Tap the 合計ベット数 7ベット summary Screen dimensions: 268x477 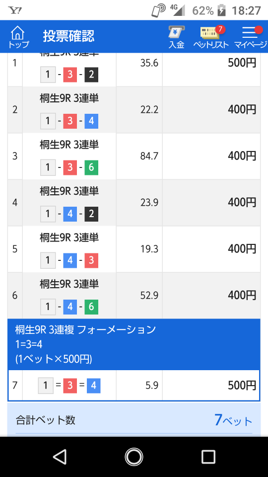134,420
